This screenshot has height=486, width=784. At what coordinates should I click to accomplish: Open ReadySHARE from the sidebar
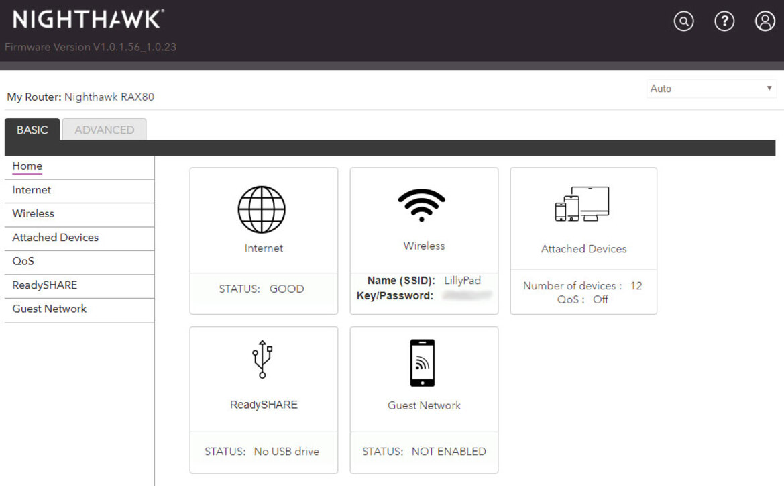click(x=80, y=286)
